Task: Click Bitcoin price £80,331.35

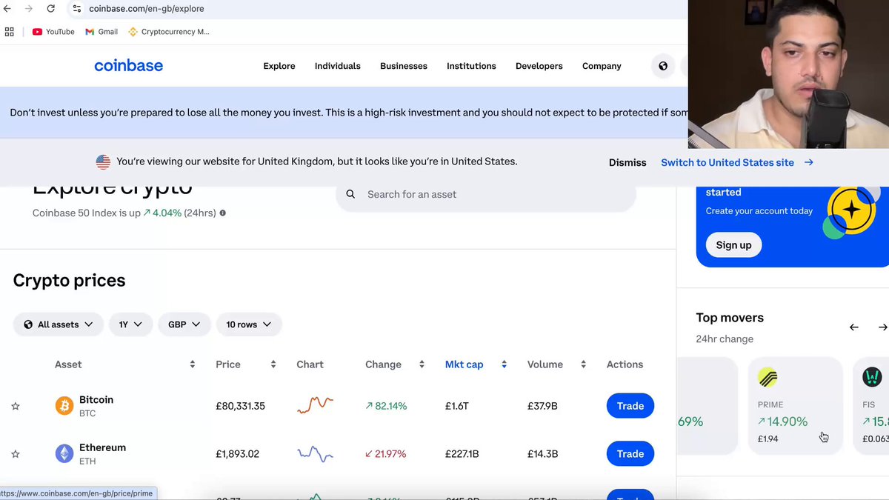Action: [240, 406]
